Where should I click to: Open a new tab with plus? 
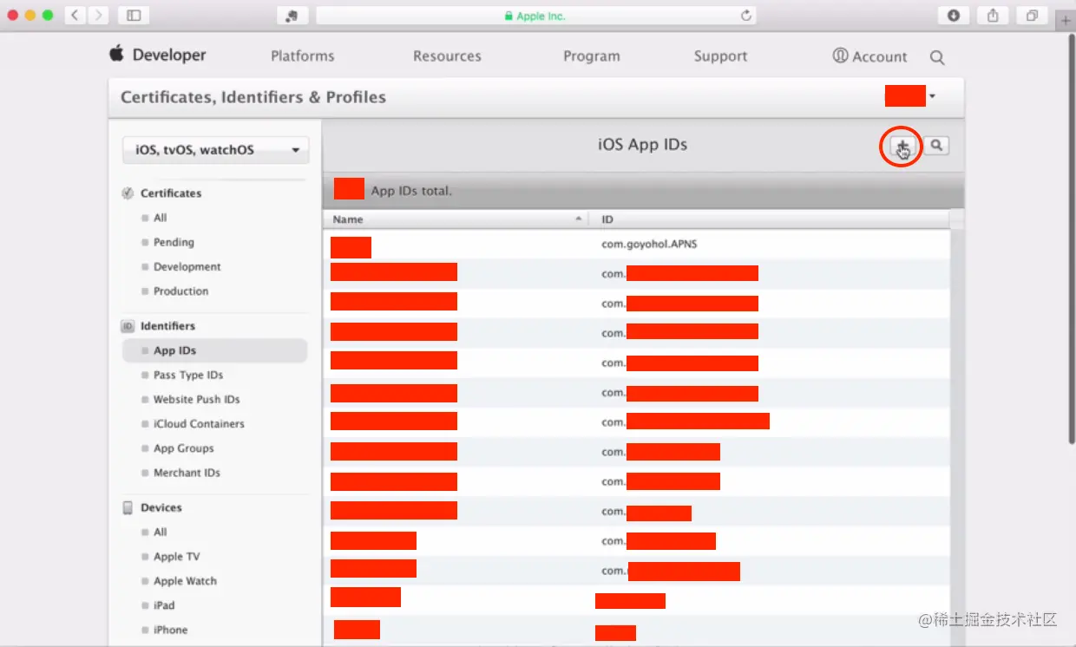pos(1066,20)
